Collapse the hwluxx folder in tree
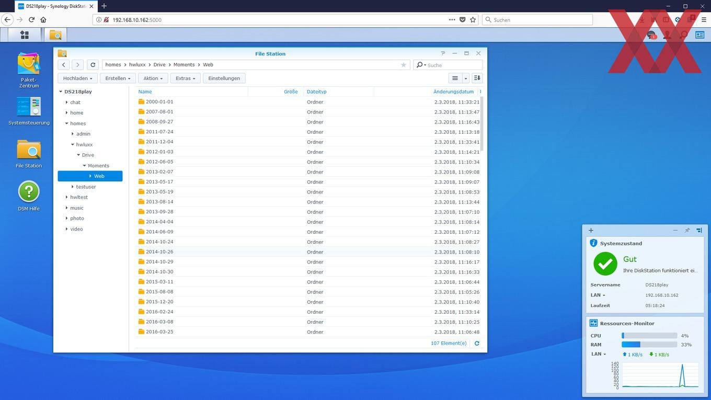 click(x=73, y=144)
